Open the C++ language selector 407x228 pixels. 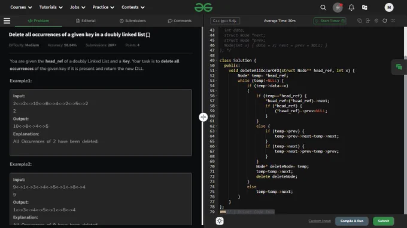(225, 21)
